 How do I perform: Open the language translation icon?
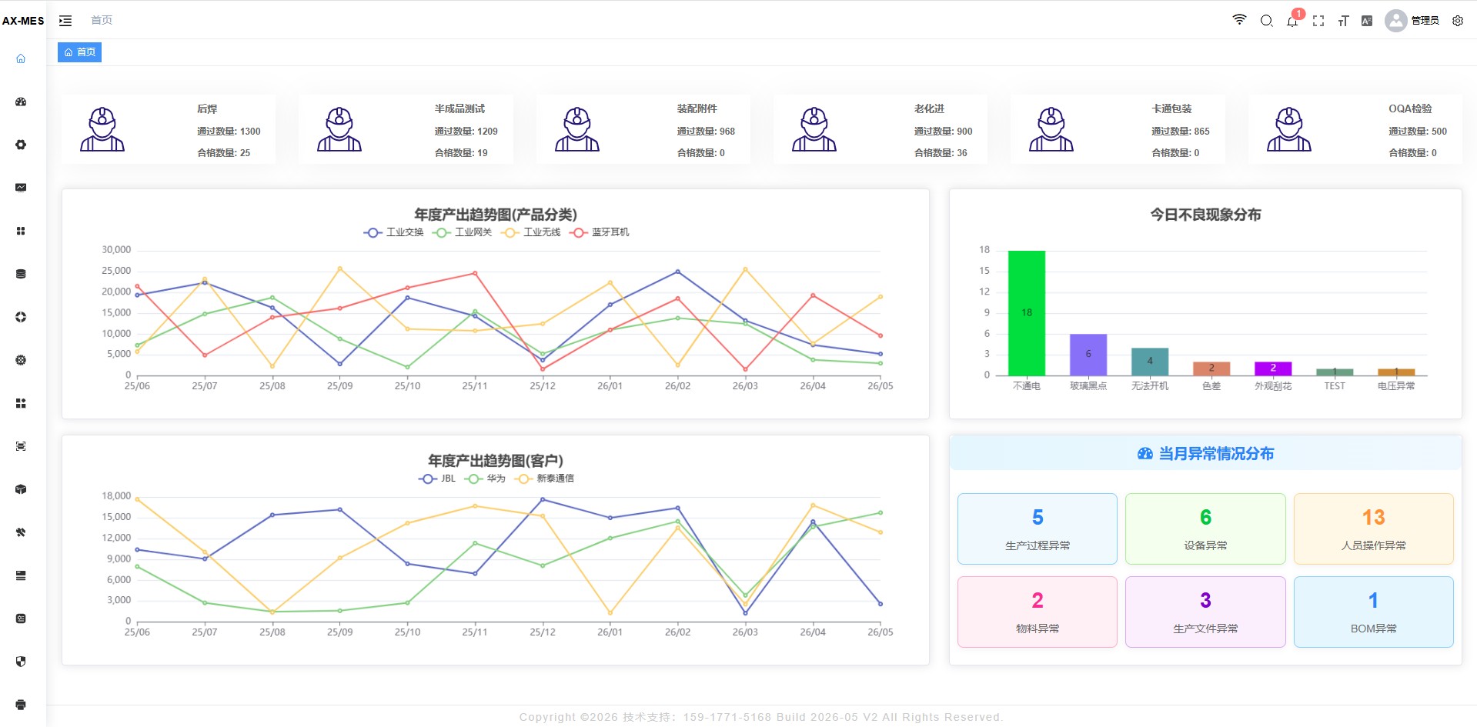[1367, 21]
